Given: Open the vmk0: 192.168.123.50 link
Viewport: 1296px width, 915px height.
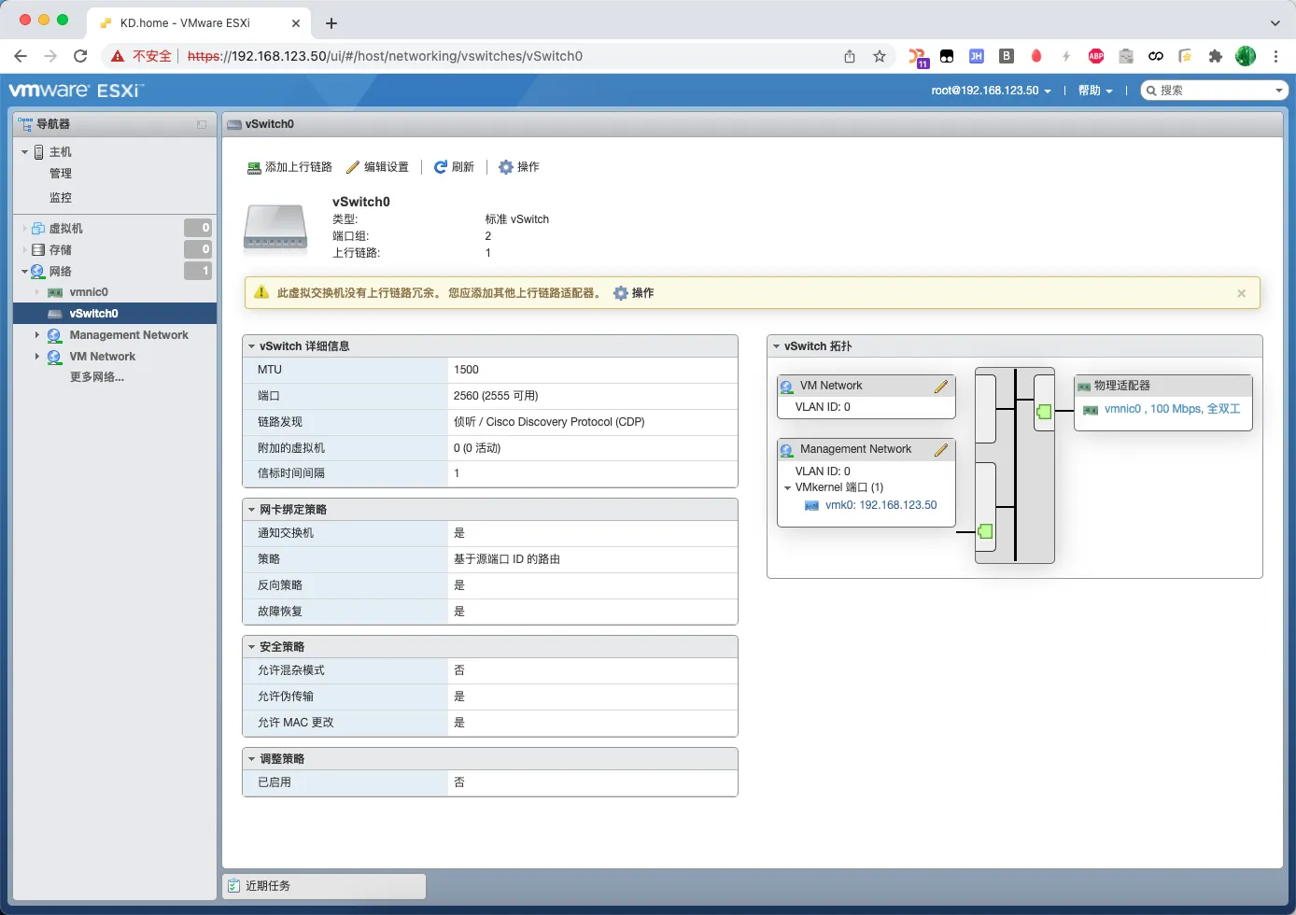Looking at the screenshot, I should point(880,505).
